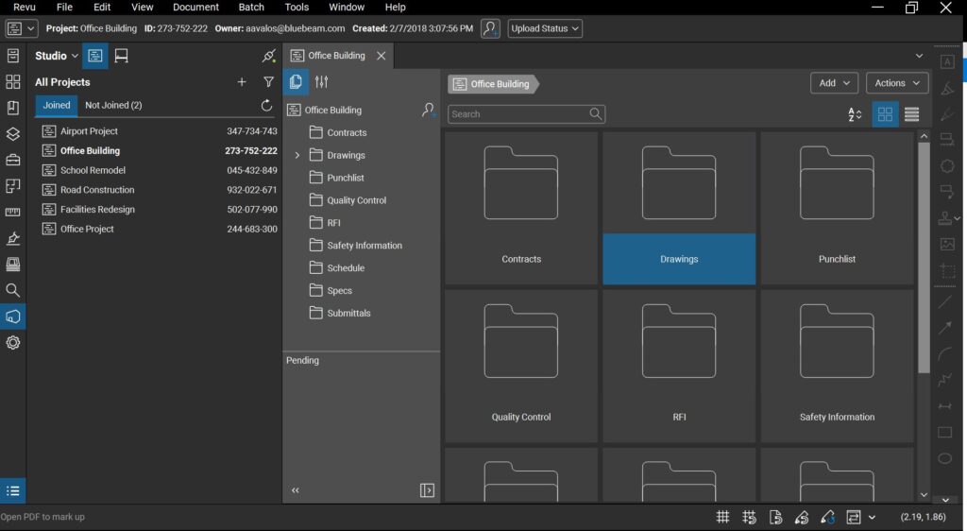Open project files view icon
Viewport: 967px width, 531px height.
[296, 82]
